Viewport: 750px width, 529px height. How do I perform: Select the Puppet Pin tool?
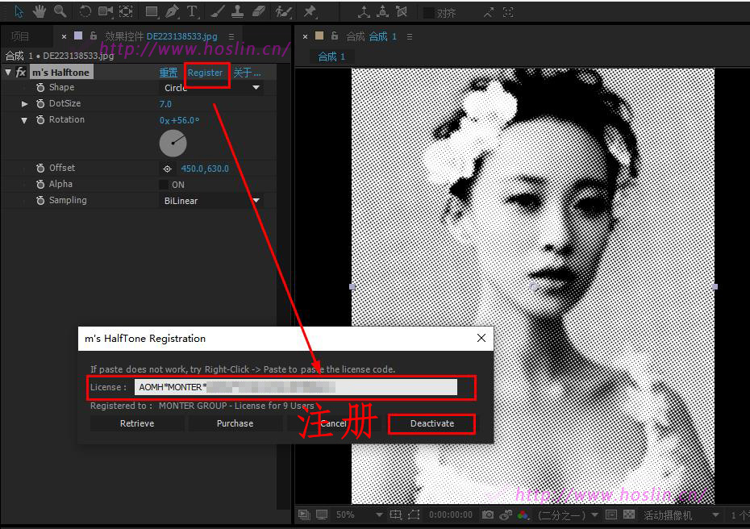click(x=310, y=11)
